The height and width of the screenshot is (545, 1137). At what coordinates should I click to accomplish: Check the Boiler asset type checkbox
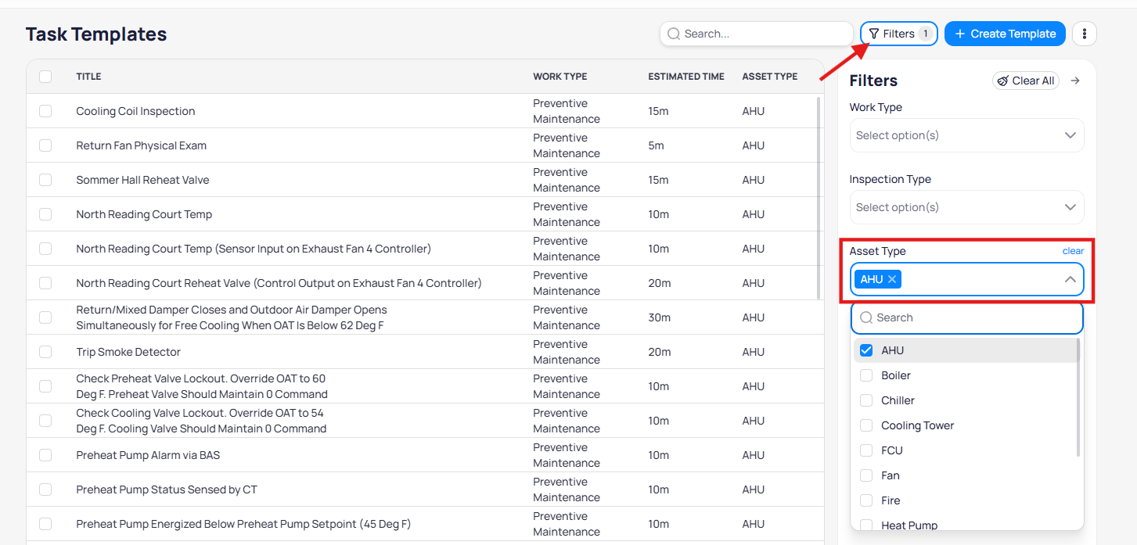click(866, 375)
